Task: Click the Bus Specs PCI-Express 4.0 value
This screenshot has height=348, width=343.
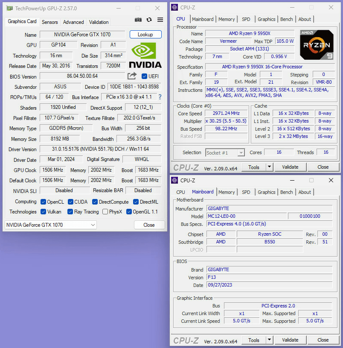Action: point(269,224)
